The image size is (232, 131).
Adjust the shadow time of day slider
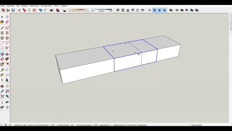coord(101,10)
